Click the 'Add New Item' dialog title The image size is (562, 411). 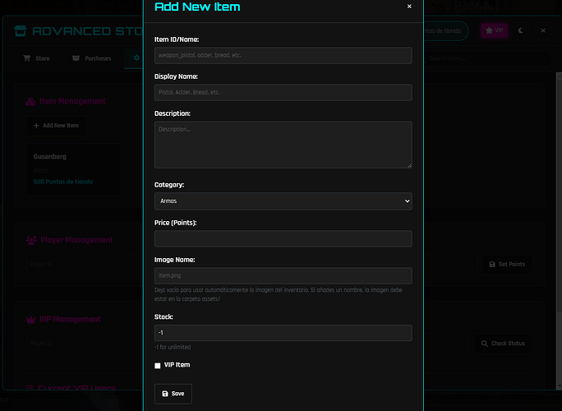[x=197, y=7]
